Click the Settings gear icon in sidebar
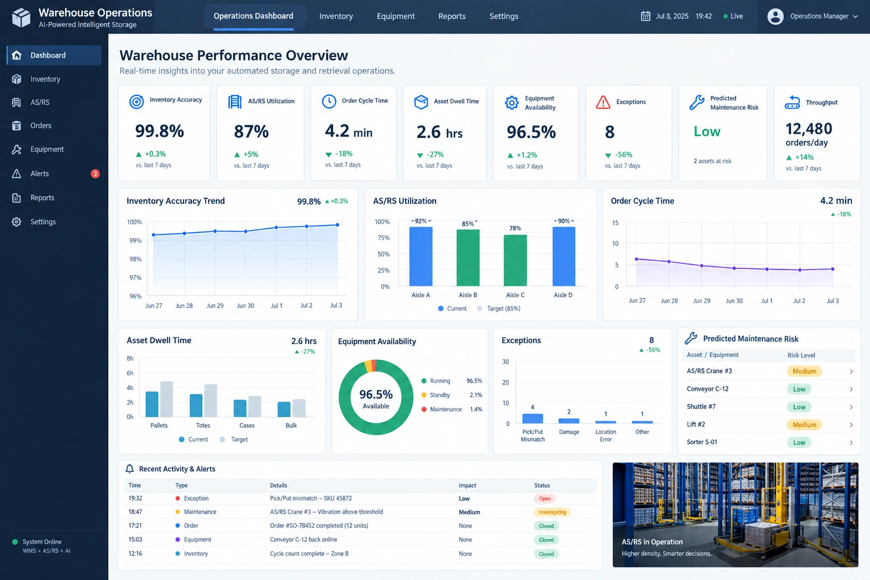Image resolution: width=870 pixels, height=580 pixels. click(x=17, y=222)
